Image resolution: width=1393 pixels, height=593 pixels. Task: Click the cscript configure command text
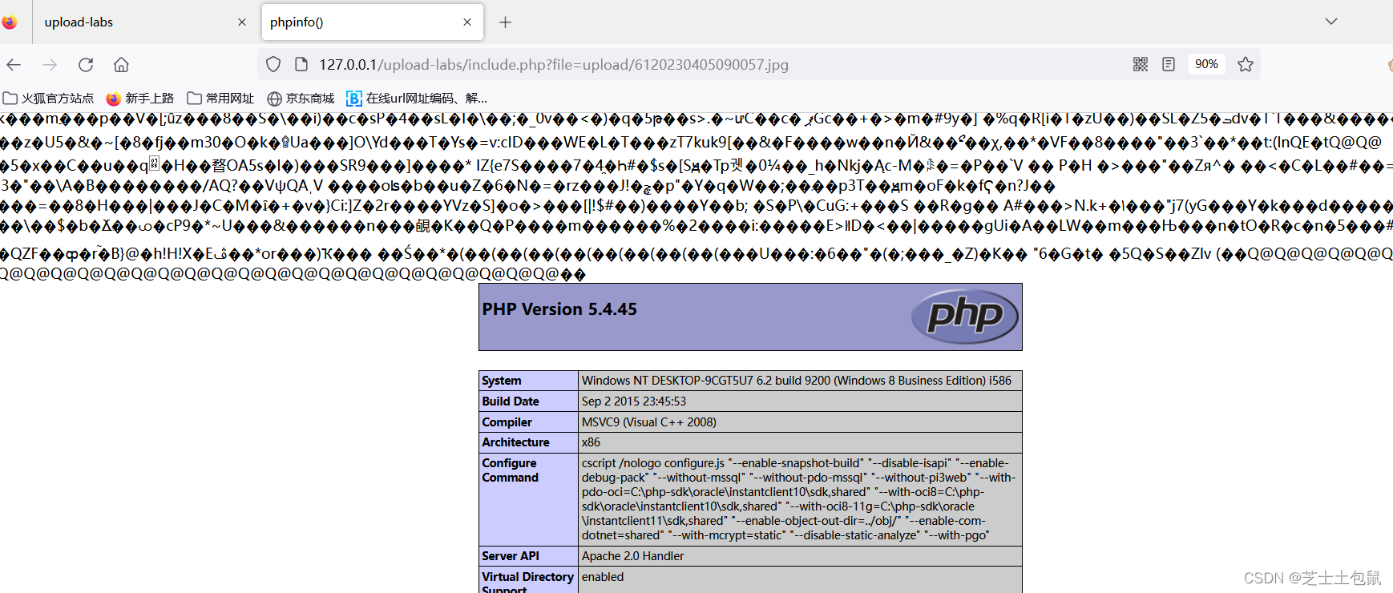coord(798,499)
